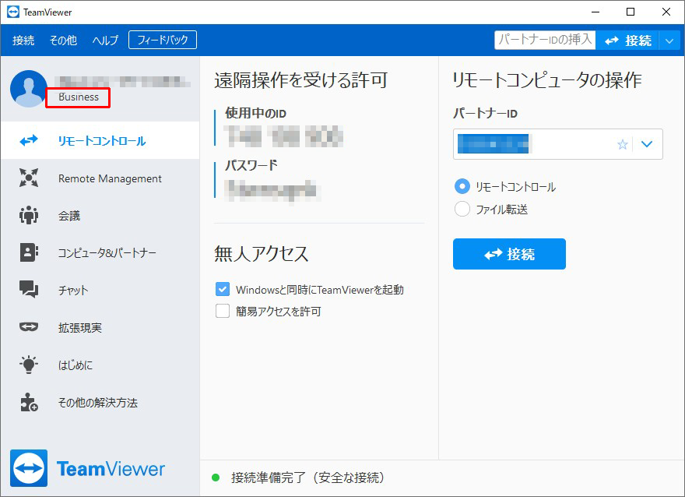This screenshot has height=497, width=685.
Task: Click the puzzle piece solutions icon
Action: click(29, 402)
